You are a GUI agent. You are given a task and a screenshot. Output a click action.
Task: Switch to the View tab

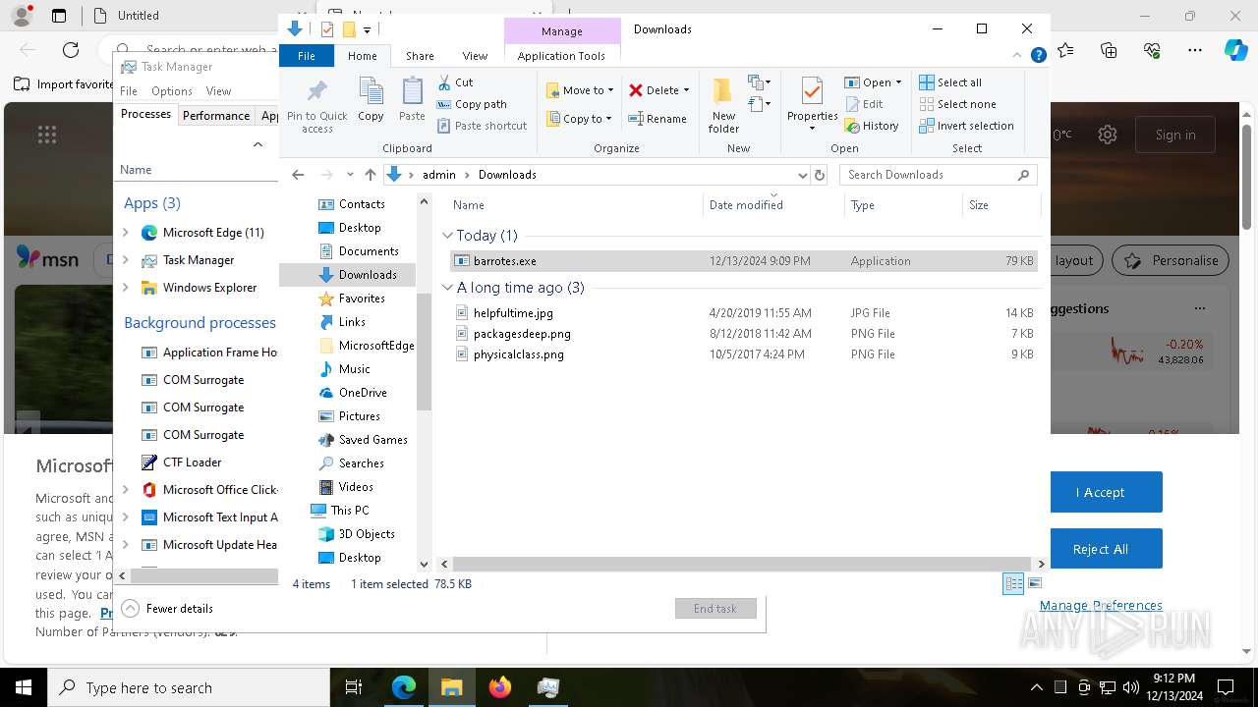tap(475, 56)
